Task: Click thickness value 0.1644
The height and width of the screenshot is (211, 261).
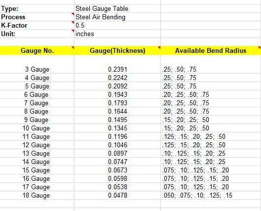Action: tap(117, 111)
